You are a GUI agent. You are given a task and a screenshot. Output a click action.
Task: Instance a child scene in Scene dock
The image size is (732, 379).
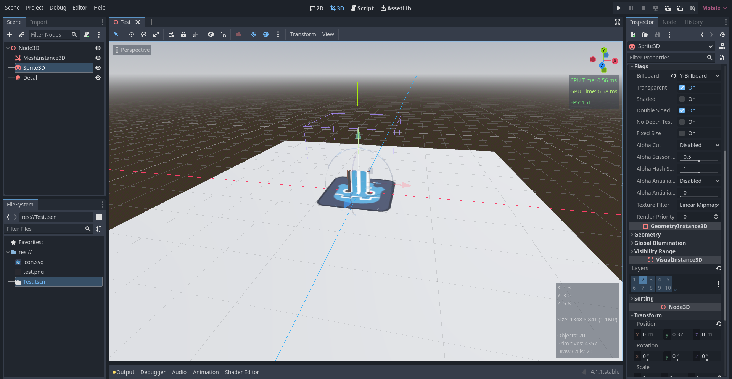click(22, 35)
